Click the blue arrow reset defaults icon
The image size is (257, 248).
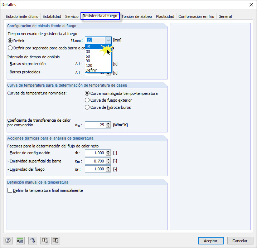33,240
